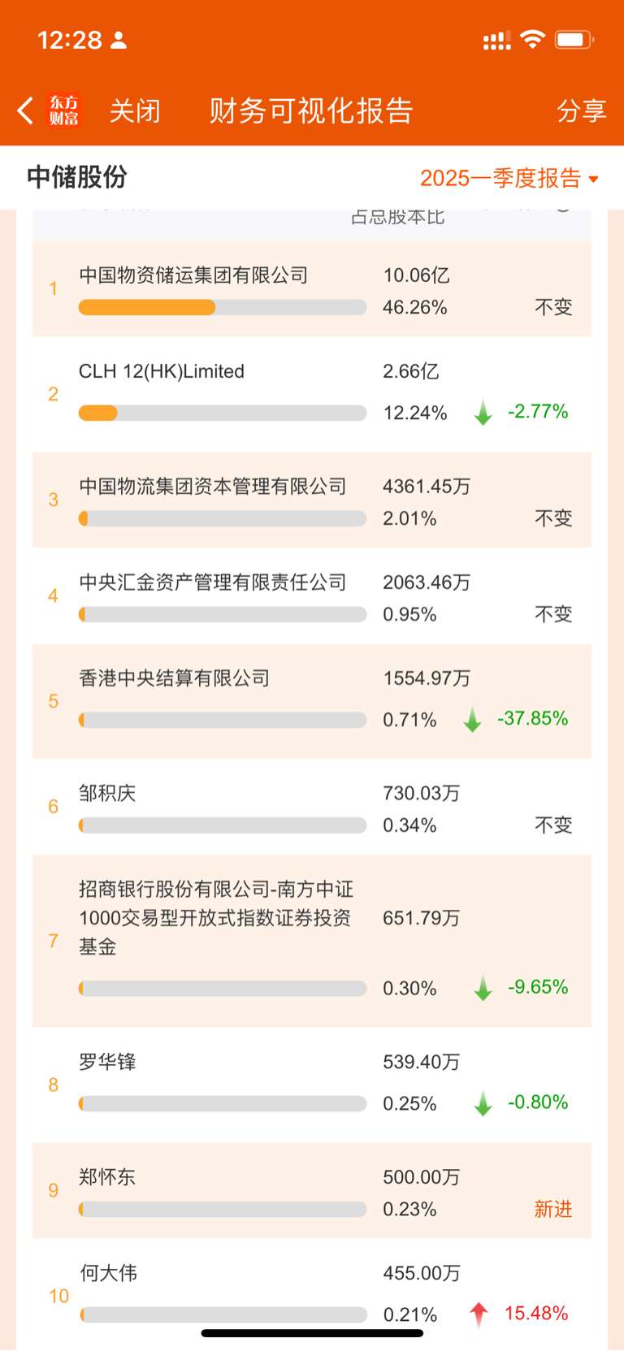Tap red up arrow for 何大伟
The height and width of the screenshot is (1351, 624).
click(x=479, y=1314)
